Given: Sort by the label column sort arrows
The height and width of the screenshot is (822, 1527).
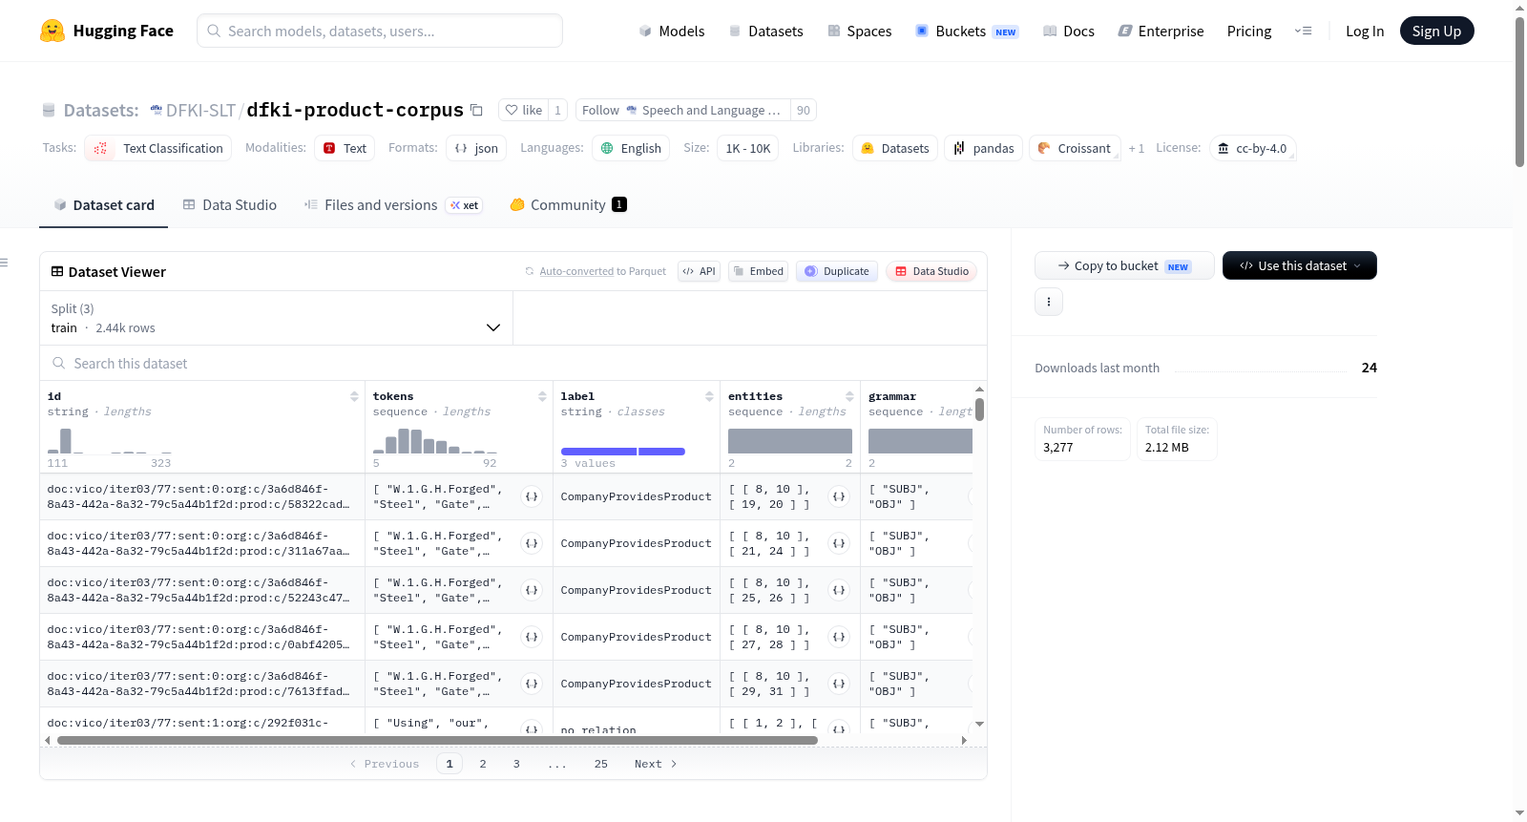Looking at the screenshot, I should pos(709,396).
